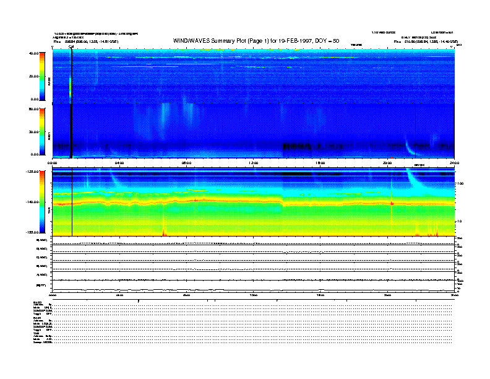Click the -155.00 color scale label
490x379 pixels.
coord(32,232)
